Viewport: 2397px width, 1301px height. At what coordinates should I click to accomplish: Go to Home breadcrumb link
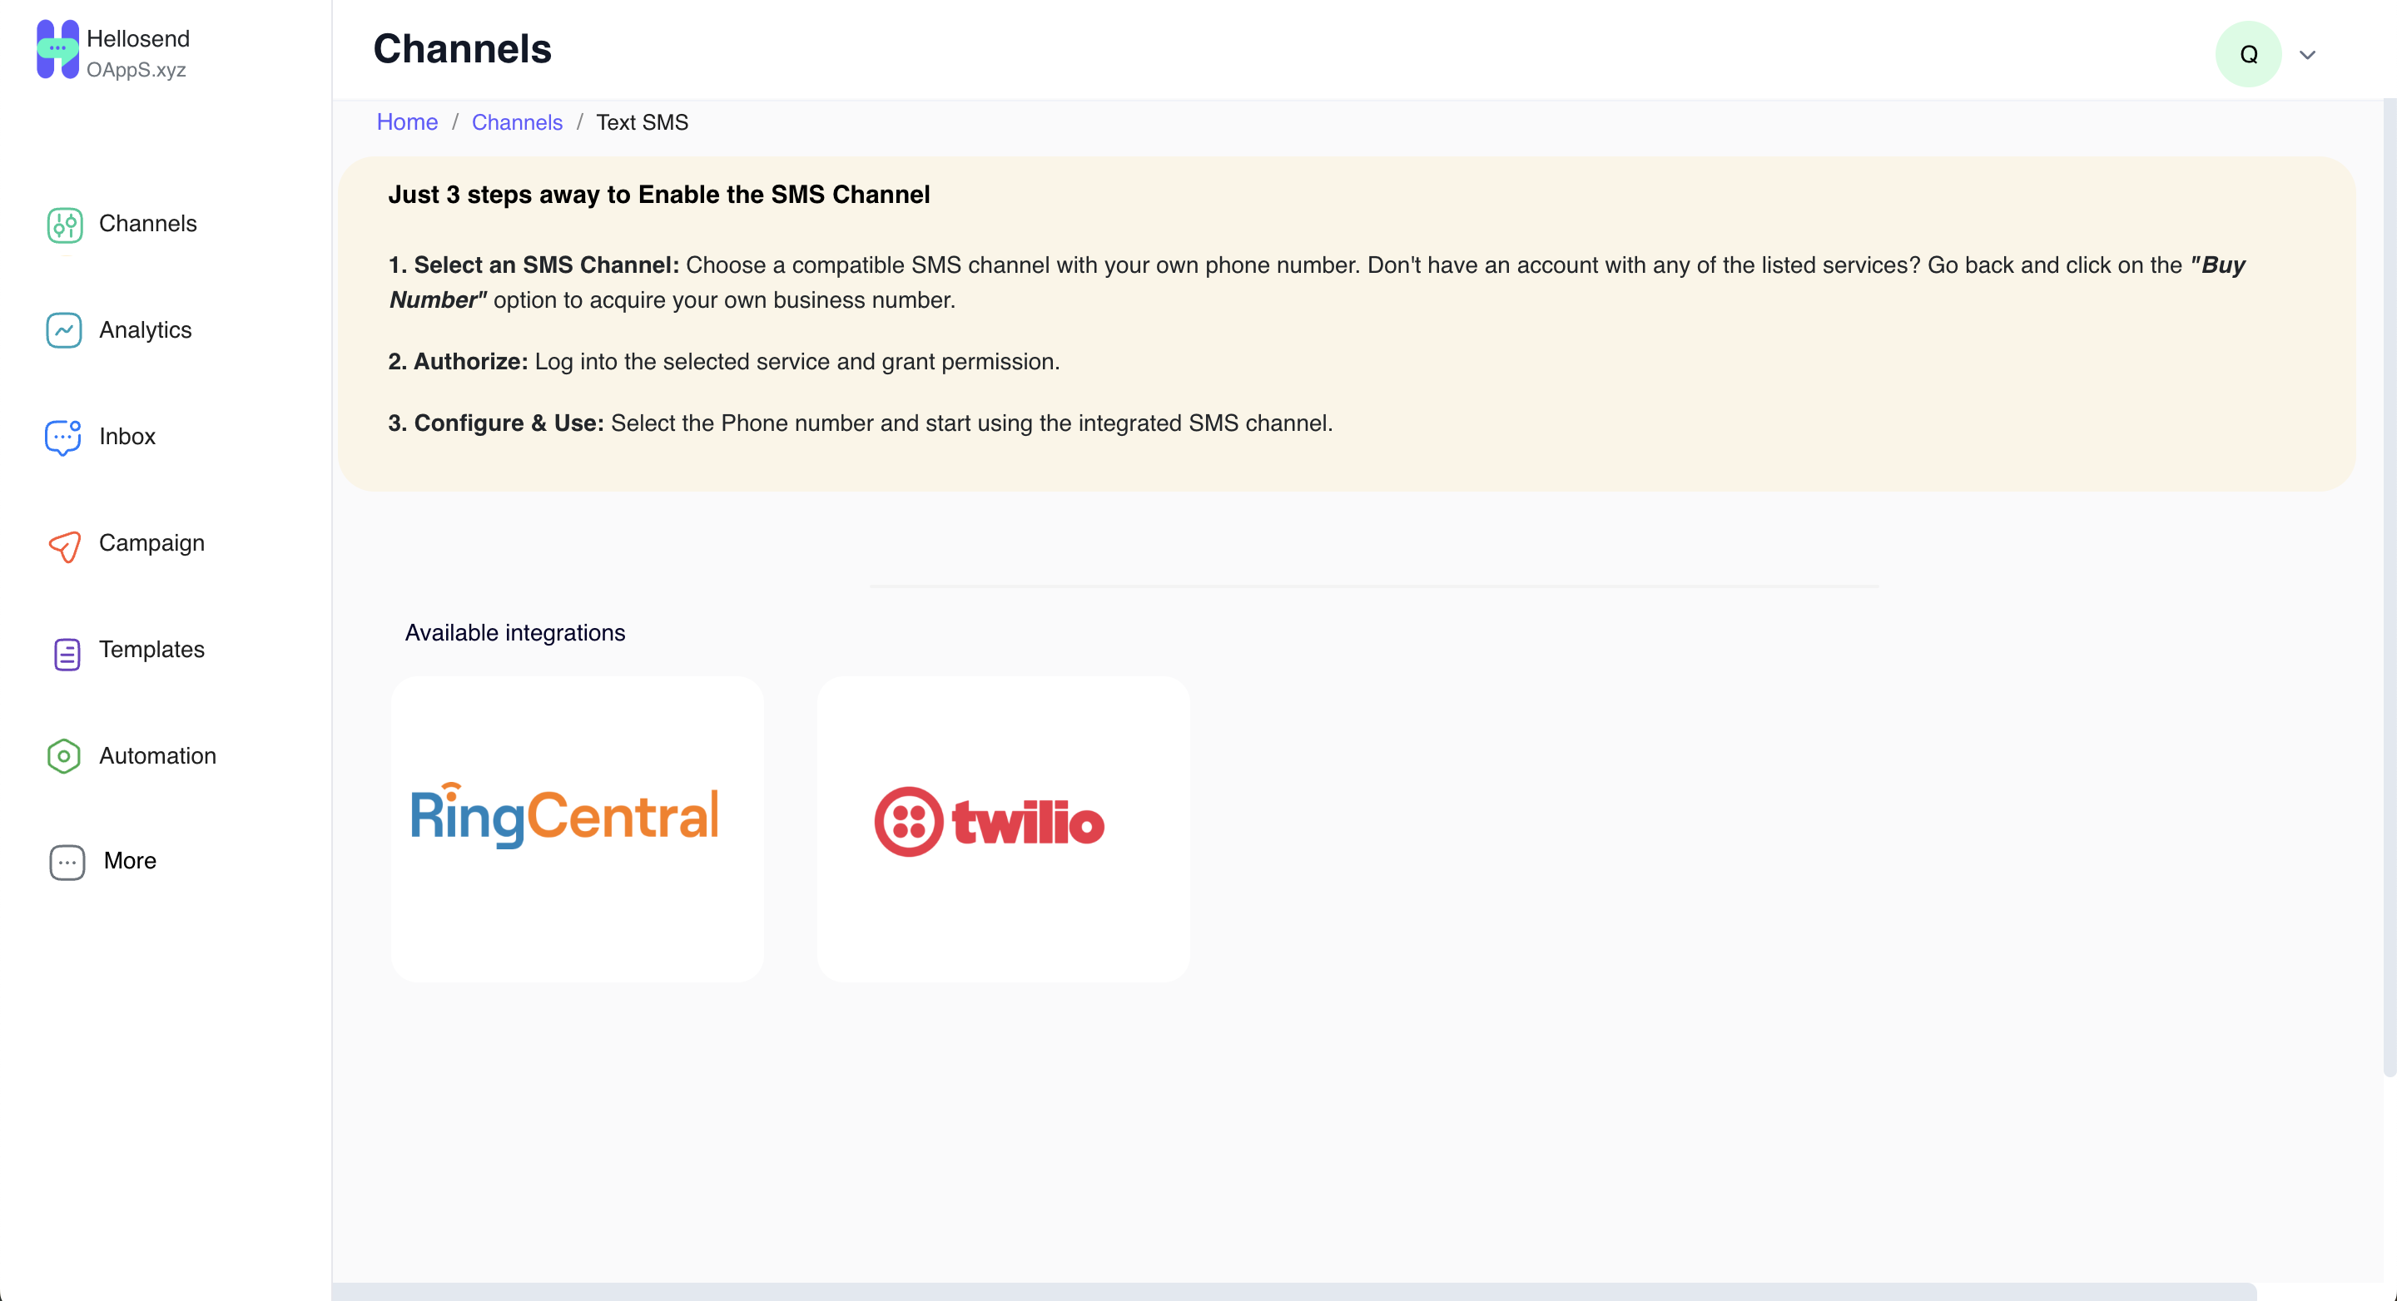pos(407,121)
